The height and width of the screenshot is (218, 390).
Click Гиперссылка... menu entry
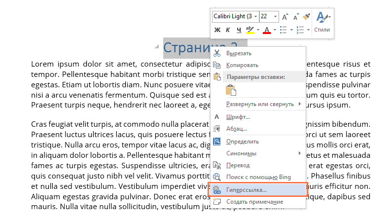pos(258,190)
